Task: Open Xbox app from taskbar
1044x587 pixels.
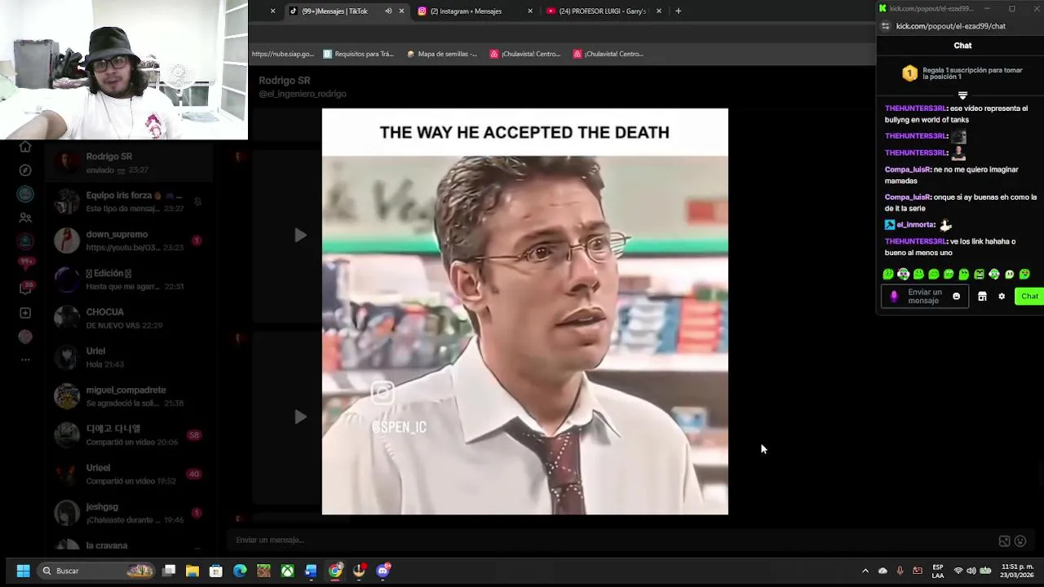Action: 287,571
